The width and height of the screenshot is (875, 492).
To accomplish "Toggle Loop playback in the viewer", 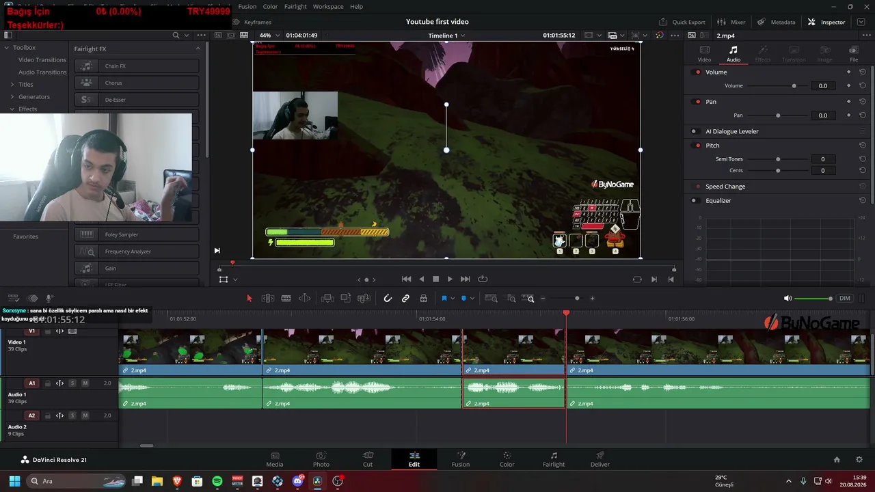I will pos(483,279).
